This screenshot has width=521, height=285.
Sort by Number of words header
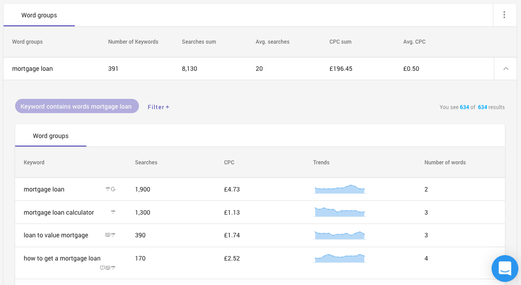pos(445,163)
